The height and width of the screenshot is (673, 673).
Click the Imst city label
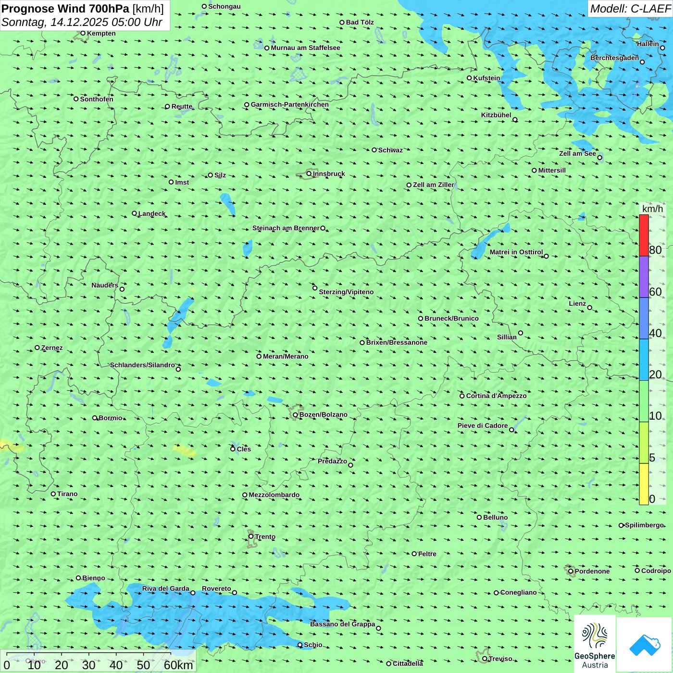[x=182, y=182]
